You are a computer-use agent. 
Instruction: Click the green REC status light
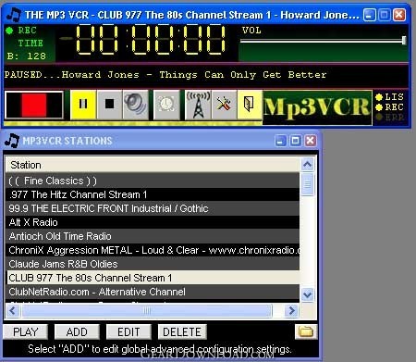pos(9,31)
